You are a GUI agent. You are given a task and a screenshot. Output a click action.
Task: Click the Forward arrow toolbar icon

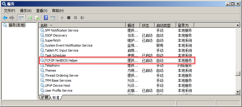(12, 18)
